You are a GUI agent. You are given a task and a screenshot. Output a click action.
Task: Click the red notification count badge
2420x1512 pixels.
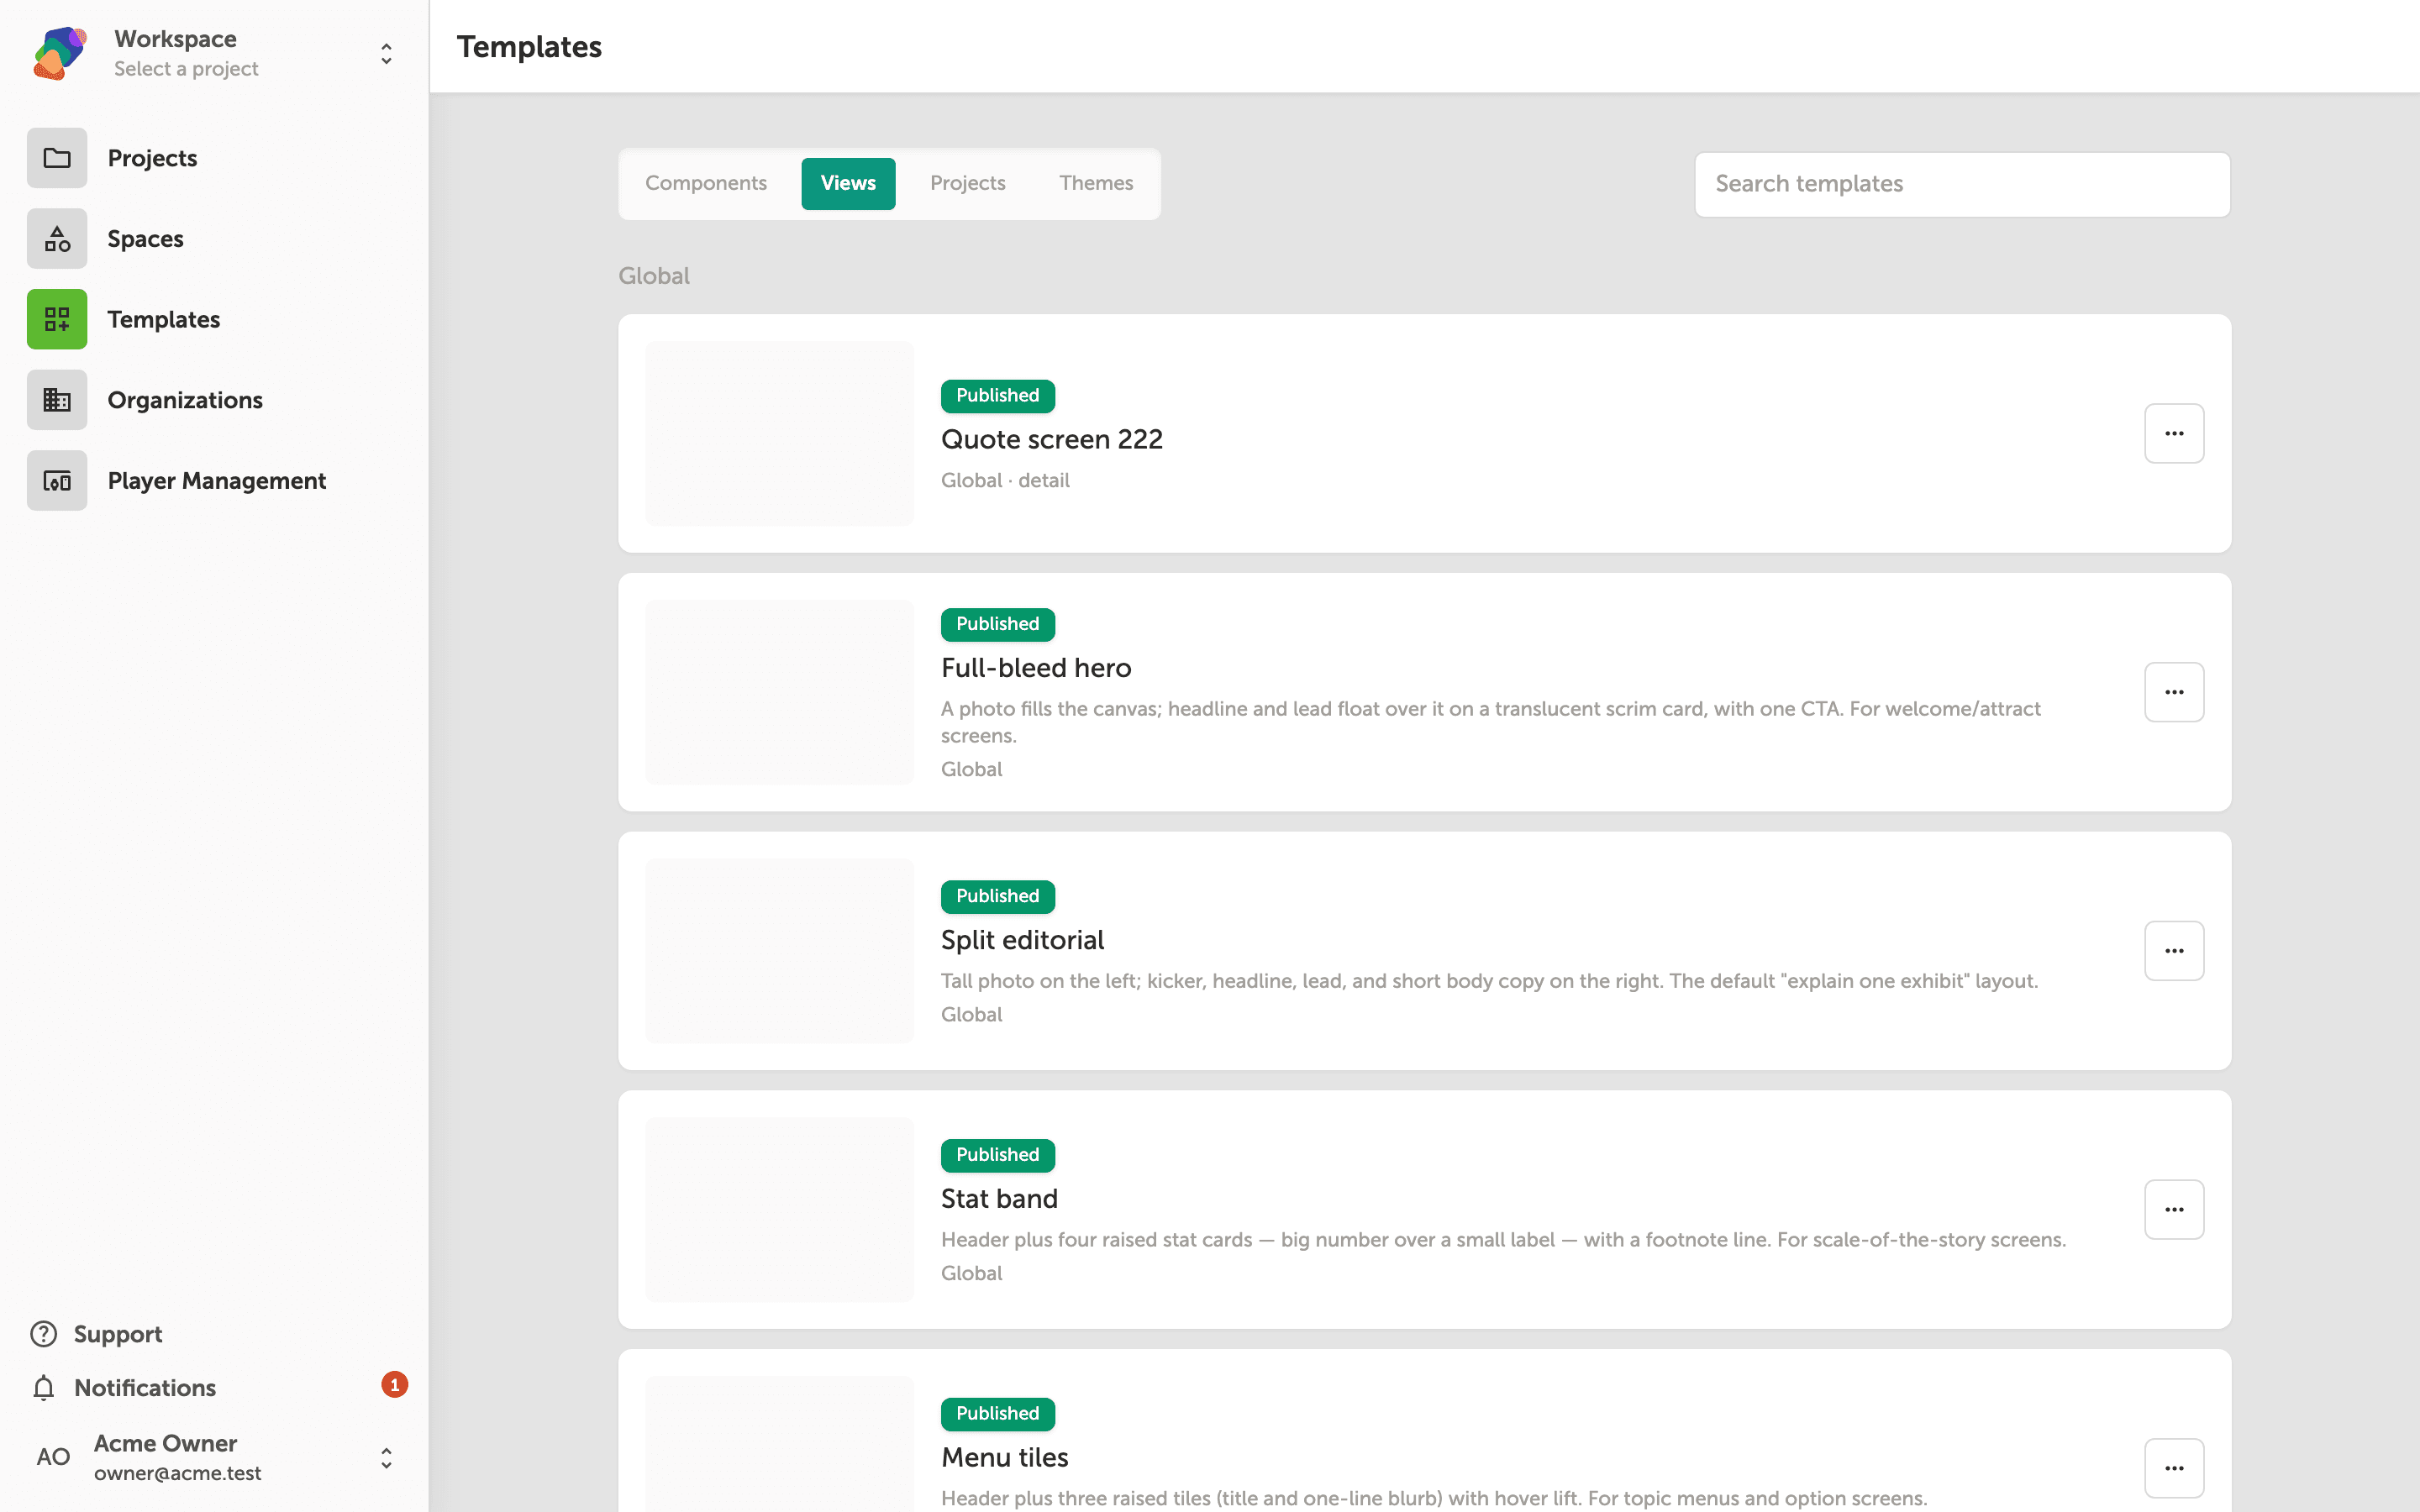pyautogui.click(x=394, y=1385)
